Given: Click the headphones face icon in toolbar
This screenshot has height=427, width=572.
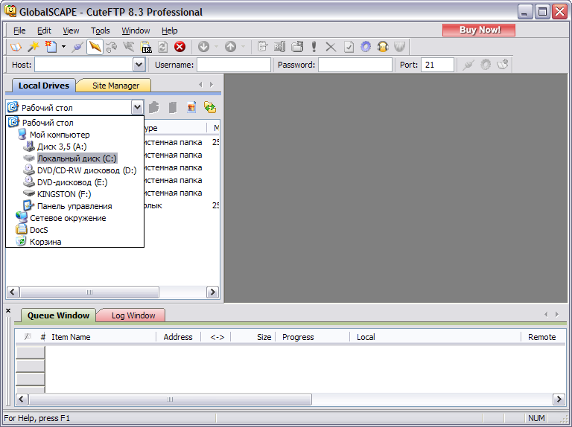Looking at the screenshot, I should pos(383,47).
